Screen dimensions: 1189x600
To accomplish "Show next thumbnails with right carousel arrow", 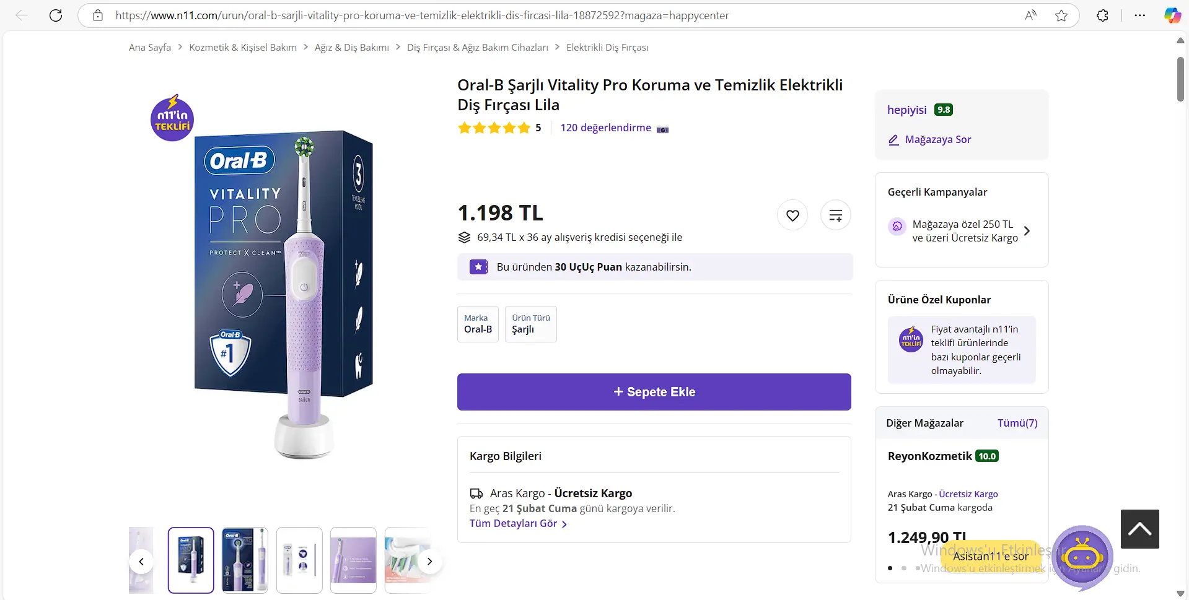I will pos(429,562).
